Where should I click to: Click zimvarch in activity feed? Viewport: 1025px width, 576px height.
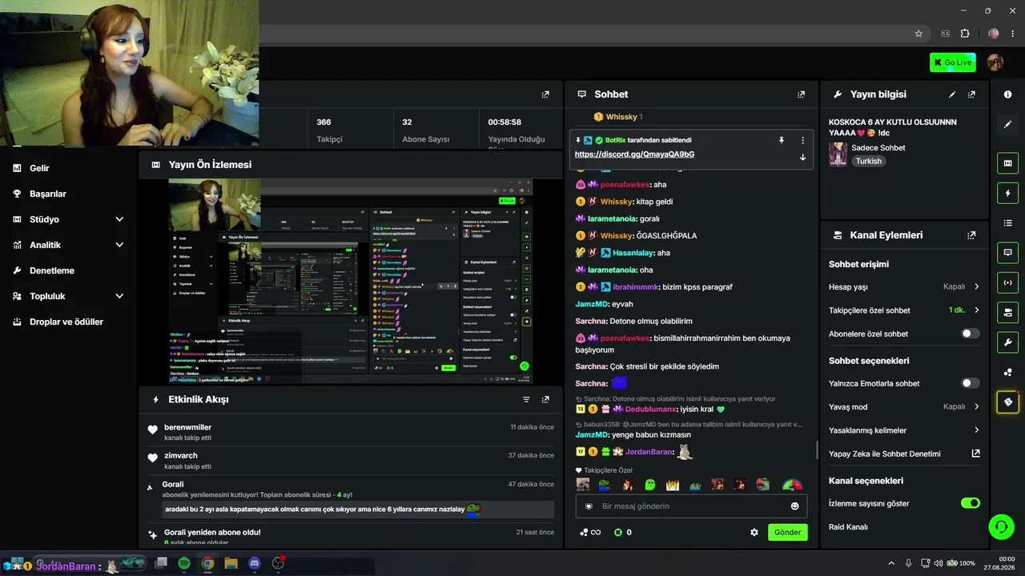point(181,455)
